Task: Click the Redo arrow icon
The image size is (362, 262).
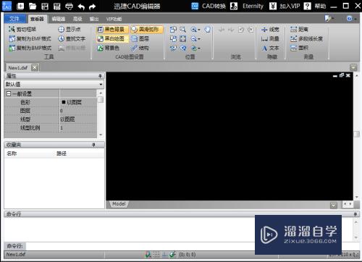Action: coord(92,7)
